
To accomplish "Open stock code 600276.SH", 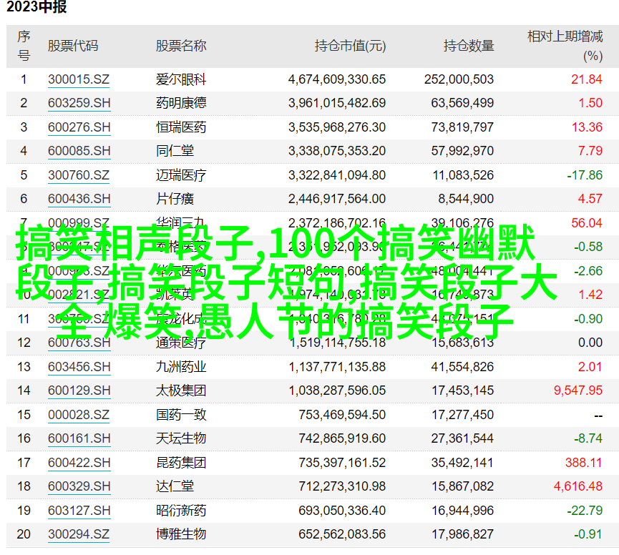I will pyautogui.click(x=79, y=127).
